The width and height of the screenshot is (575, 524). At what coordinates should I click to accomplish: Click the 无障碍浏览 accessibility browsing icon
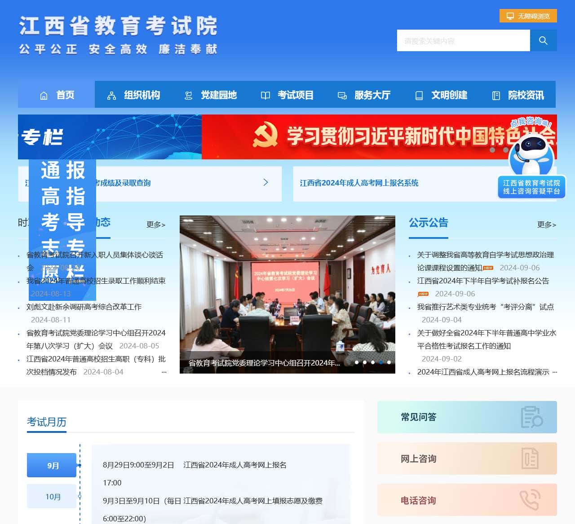509,15
